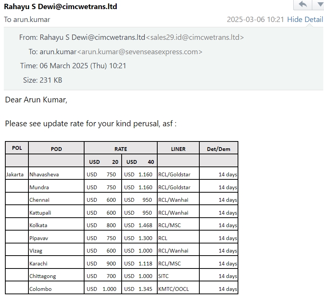Image resolution: width=324 pixels, height=303 pixels.
Task: Select the POD column header cell
Action: point(56,149)
